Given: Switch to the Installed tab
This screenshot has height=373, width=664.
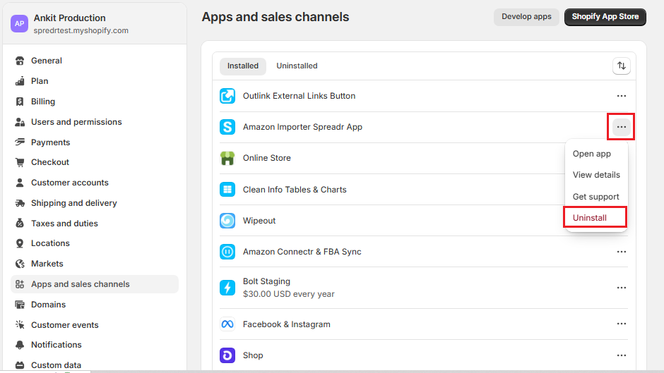Looking at the screenshot, I should 243,66.
